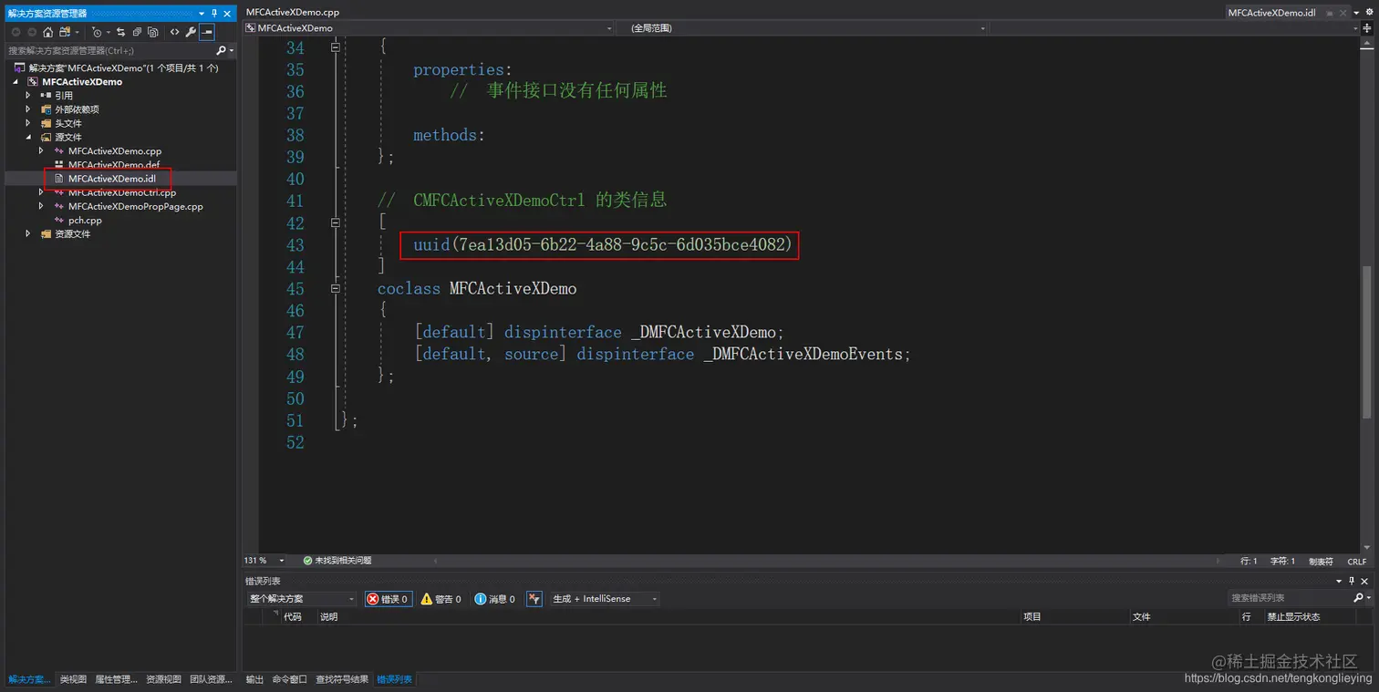This screenshot has height=692, width=1379.
Task: Open the 生成 + IntelliSense dropdown
Action: 604,599
